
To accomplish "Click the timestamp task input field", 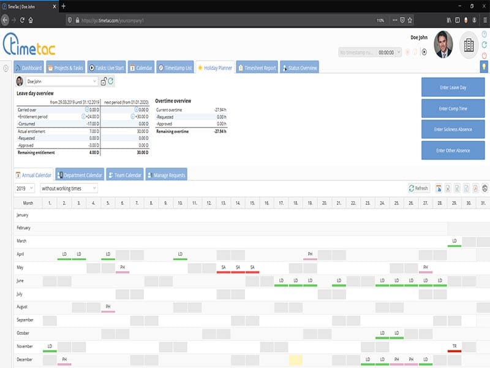I will tap(356, 53).
